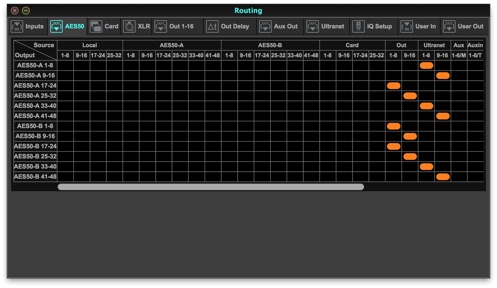497x288 pixels.
Task: Click the Ultranet output icon
Action: [312, 26]
